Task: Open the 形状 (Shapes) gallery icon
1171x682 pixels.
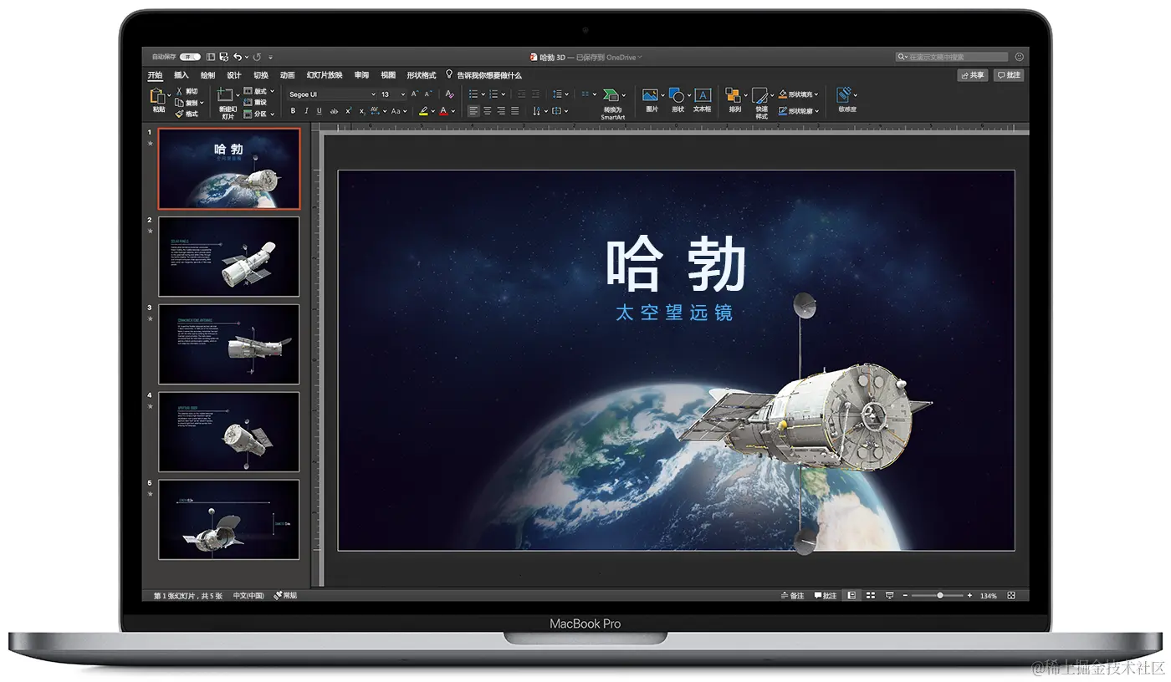Action: click(678, 95)
